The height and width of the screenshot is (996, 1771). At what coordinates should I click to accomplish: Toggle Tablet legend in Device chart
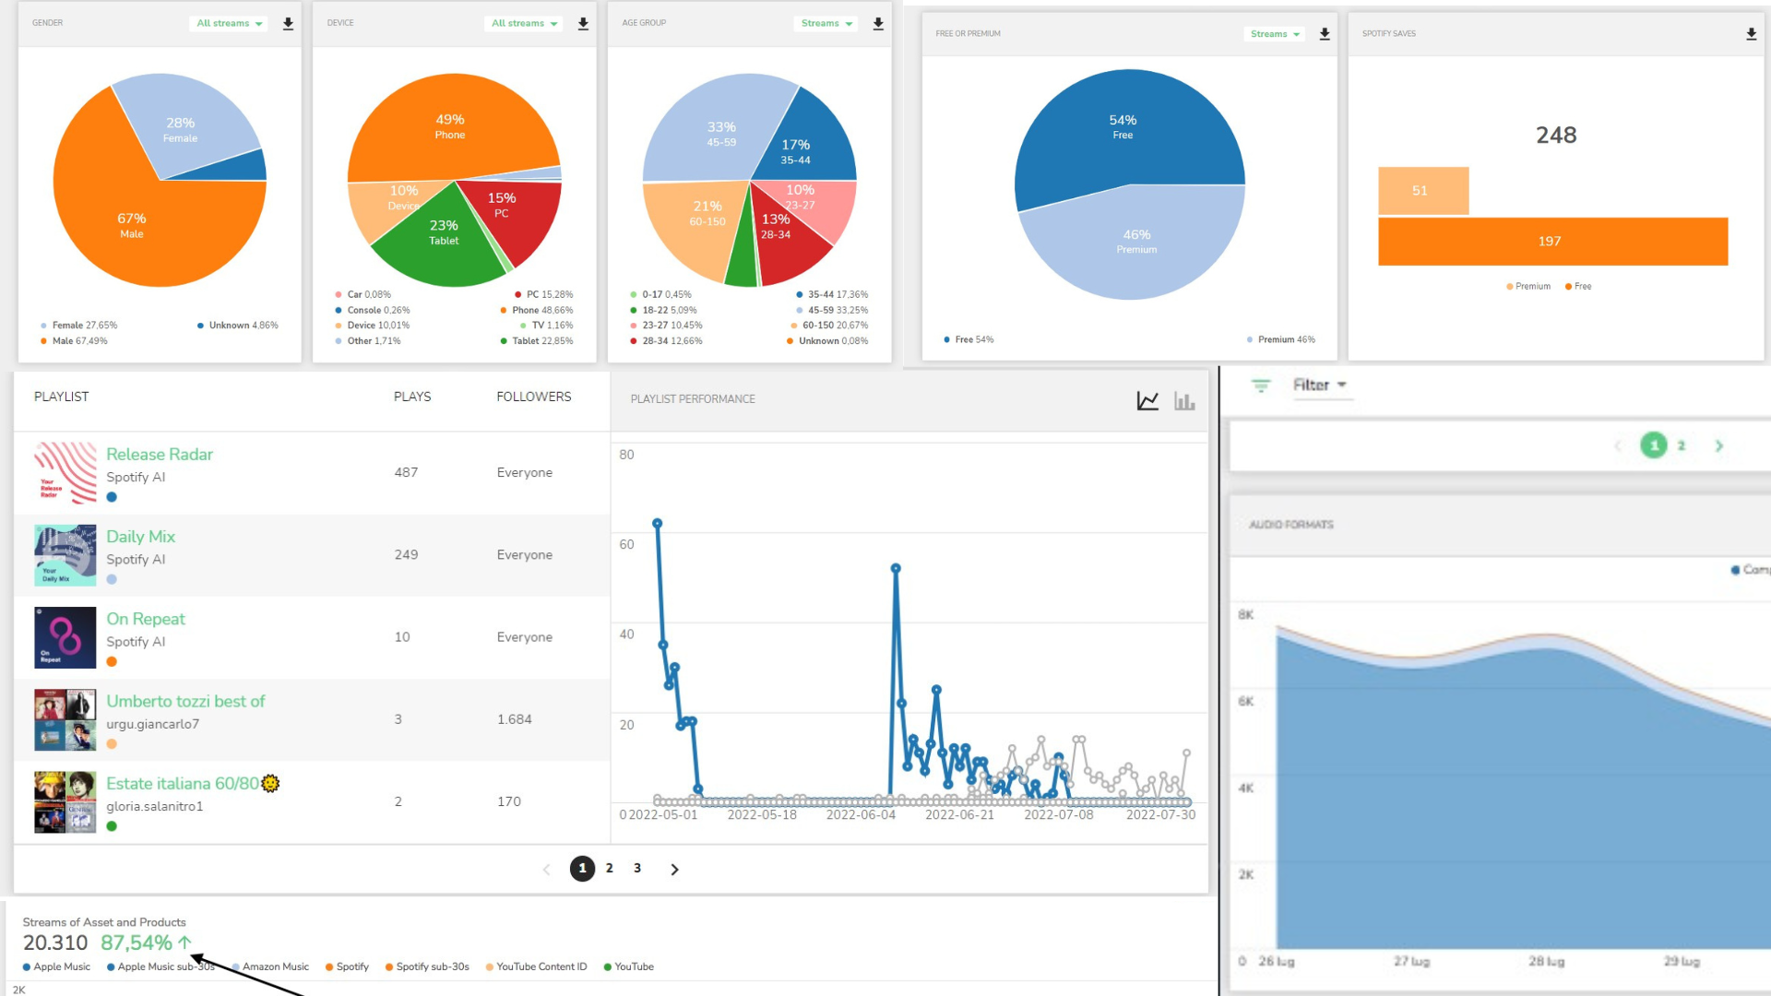(537, 341)
